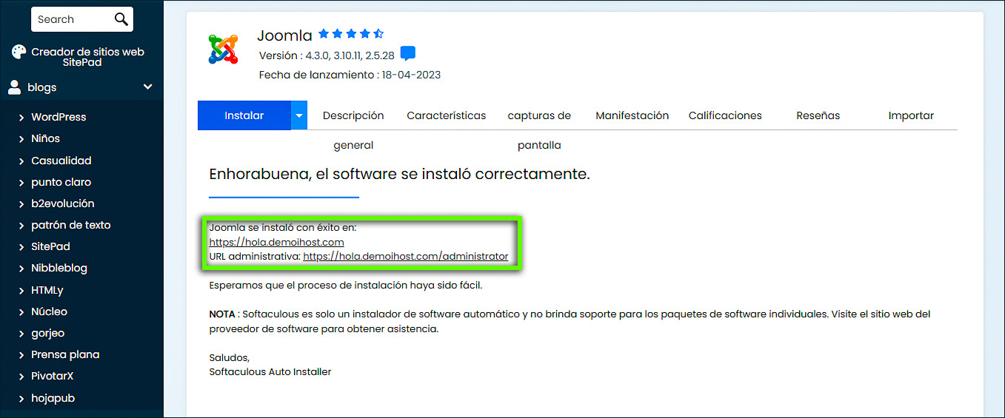Expand the Nibbleblog sidebar entry
Viewport: 1005px width, 418px height.
coord(58,269)
